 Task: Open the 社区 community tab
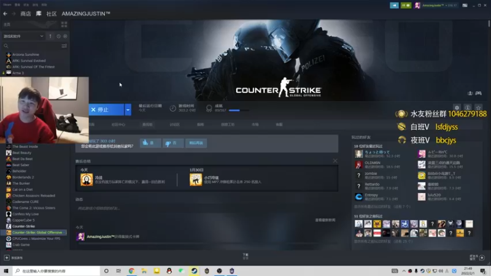click(x=52, y=13)
